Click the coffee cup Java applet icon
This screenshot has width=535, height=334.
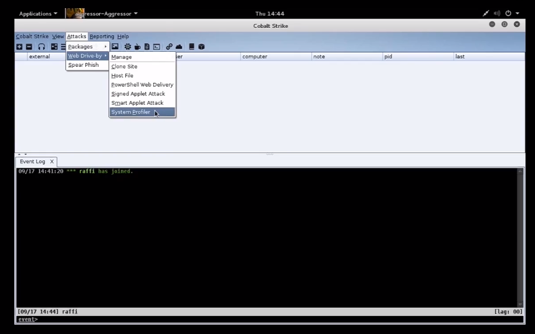(138, 47)
